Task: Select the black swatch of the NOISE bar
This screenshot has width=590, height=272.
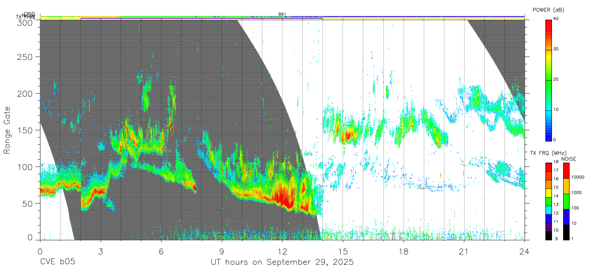Action: pyautogui.click(x=566, y=232)
